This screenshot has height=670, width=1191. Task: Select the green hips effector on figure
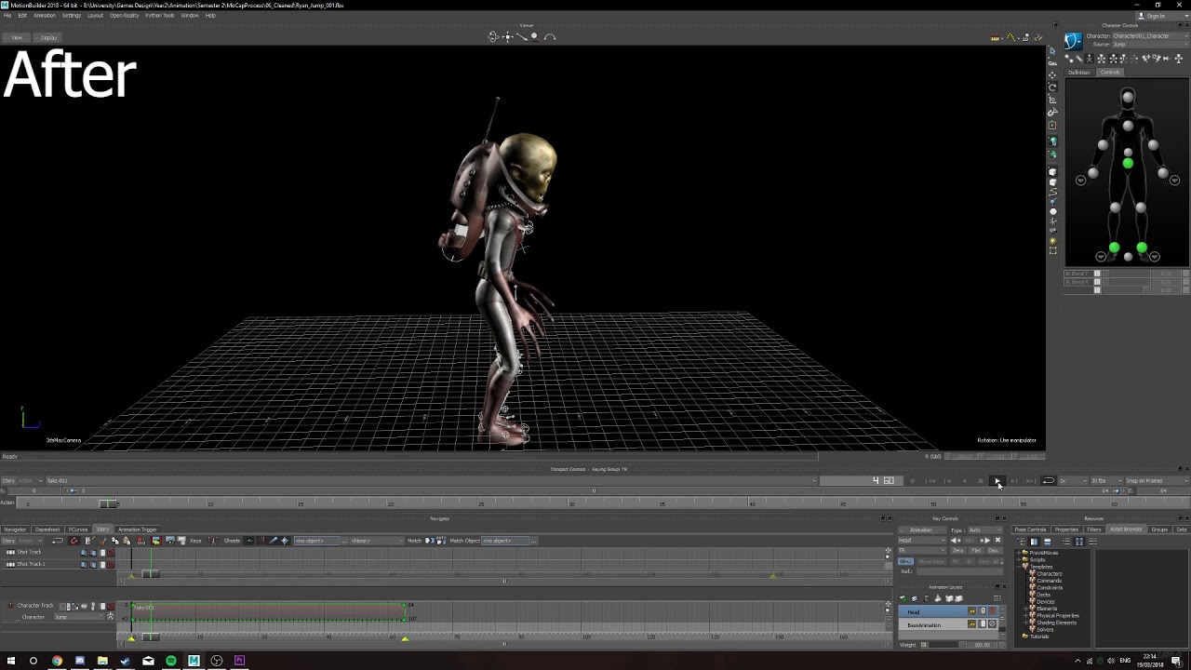pos(1128,164)
